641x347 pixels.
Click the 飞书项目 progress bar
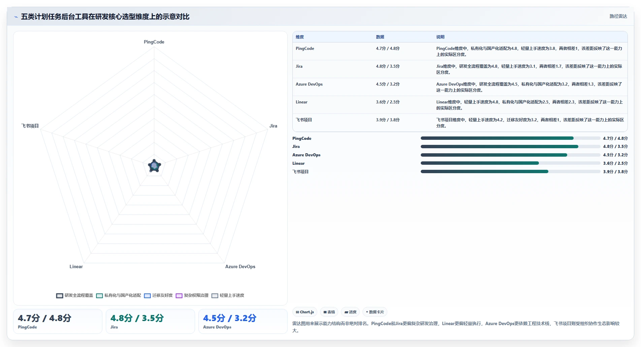[x=510, y=171]
